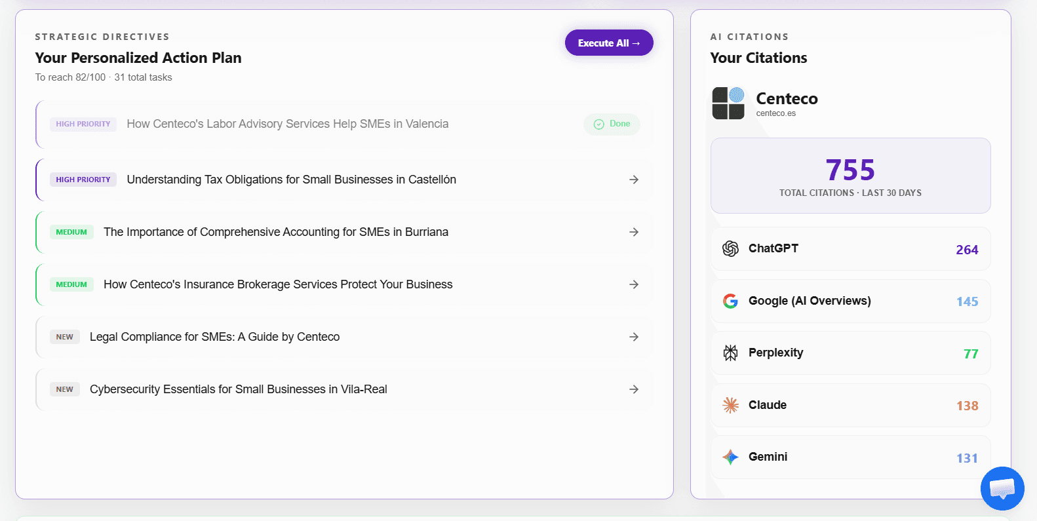Click the MEDIUM tag on the Burriana task
The width and height of the screenshot is (1037, 521).
coord(71,232)
